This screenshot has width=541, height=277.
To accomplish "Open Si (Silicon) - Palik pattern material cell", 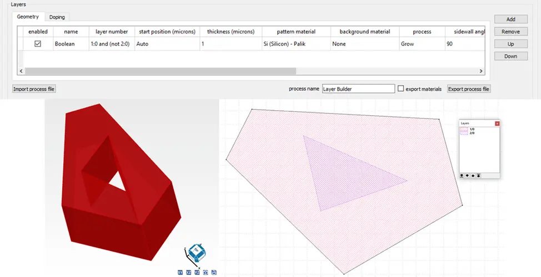I will click(296, 44).
